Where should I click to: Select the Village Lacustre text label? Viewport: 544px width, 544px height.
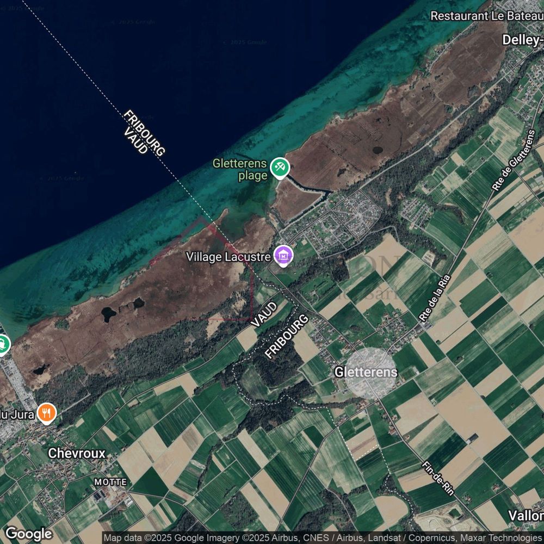coord(227,256)
